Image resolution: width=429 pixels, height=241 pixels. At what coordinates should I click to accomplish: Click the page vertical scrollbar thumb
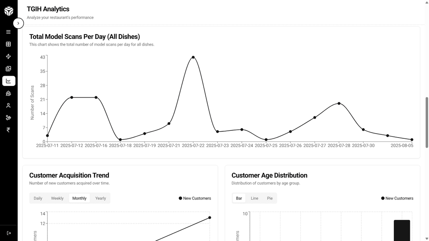[x=427, y=122]
